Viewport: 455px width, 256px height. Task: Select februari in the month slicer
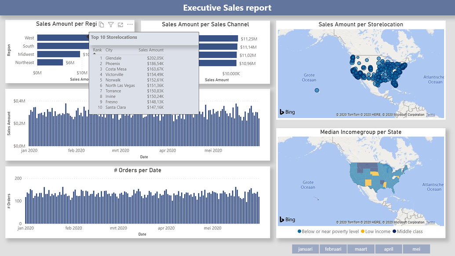tap(333, 249)
